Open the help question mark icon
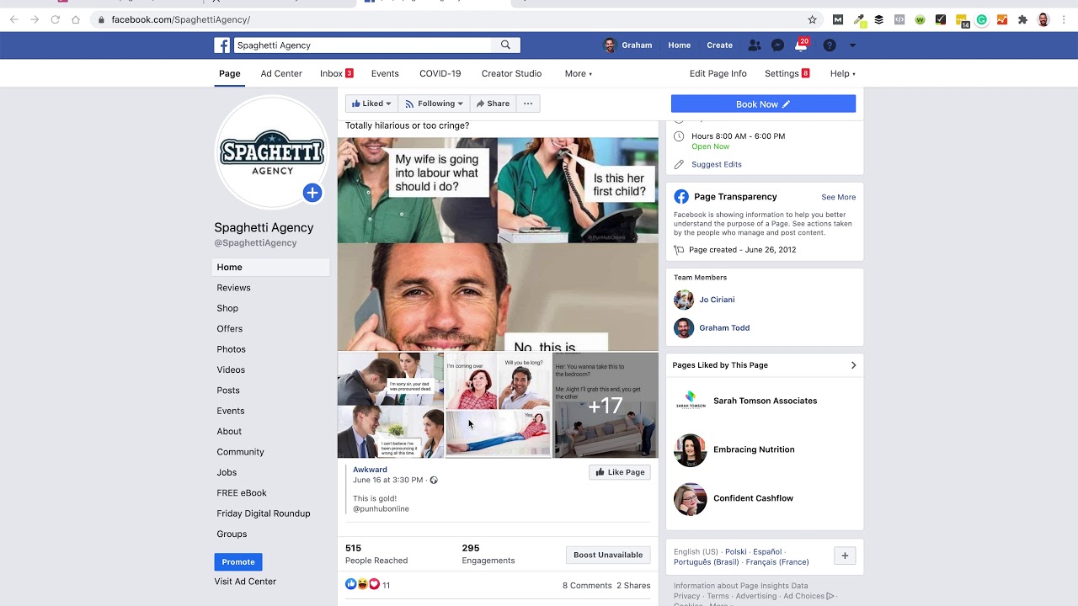 tap(830, 45)
